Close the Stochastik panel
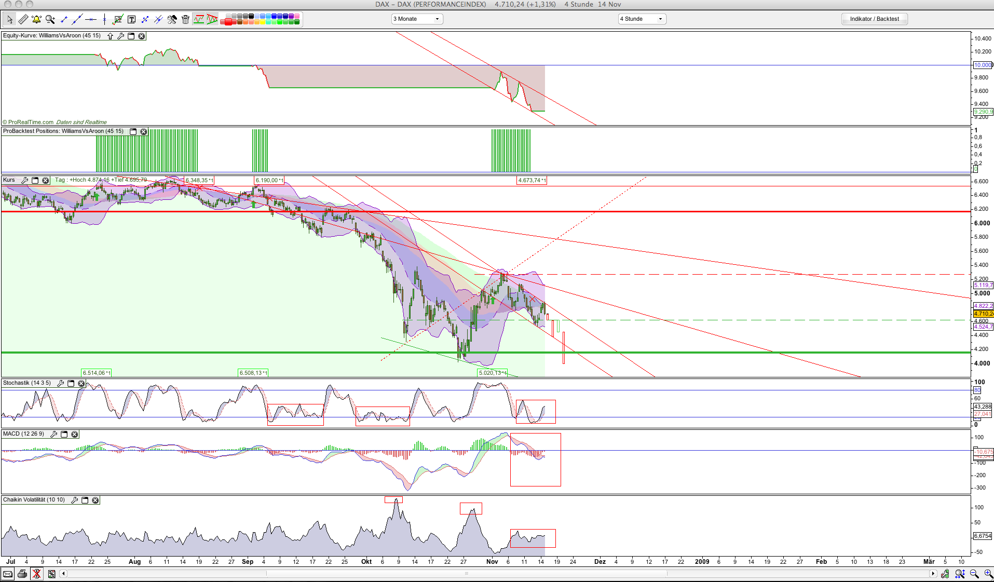The image size is (994, 582). [81, 383]
